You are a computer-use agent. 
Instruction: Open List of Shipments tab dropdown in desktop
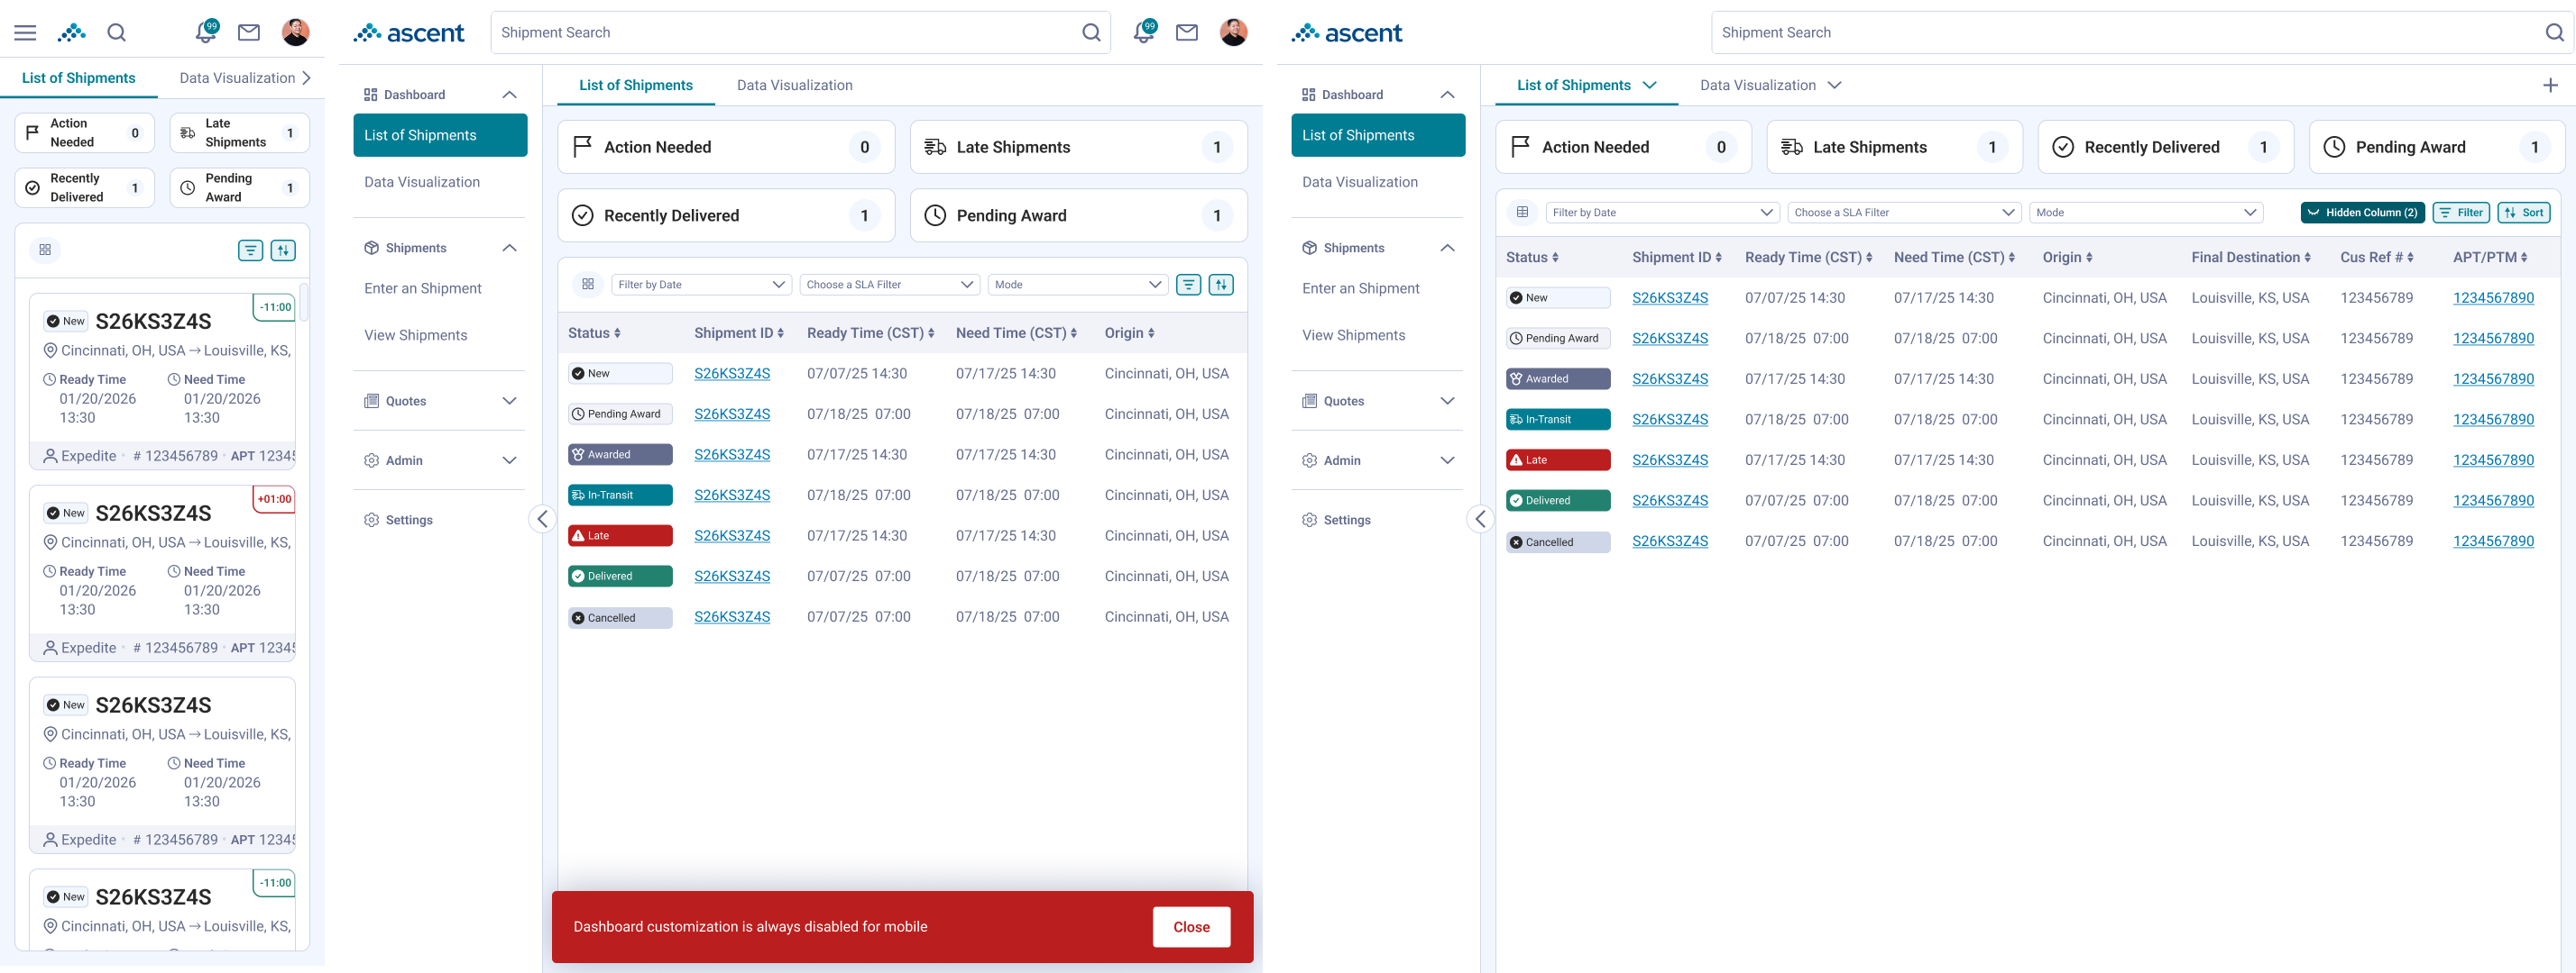click(1649, 85)
